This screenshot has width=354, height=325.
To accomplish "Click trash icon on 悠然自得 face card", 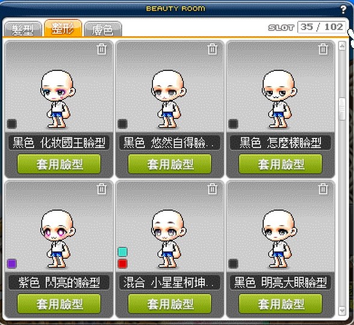I will coord(212,49).
